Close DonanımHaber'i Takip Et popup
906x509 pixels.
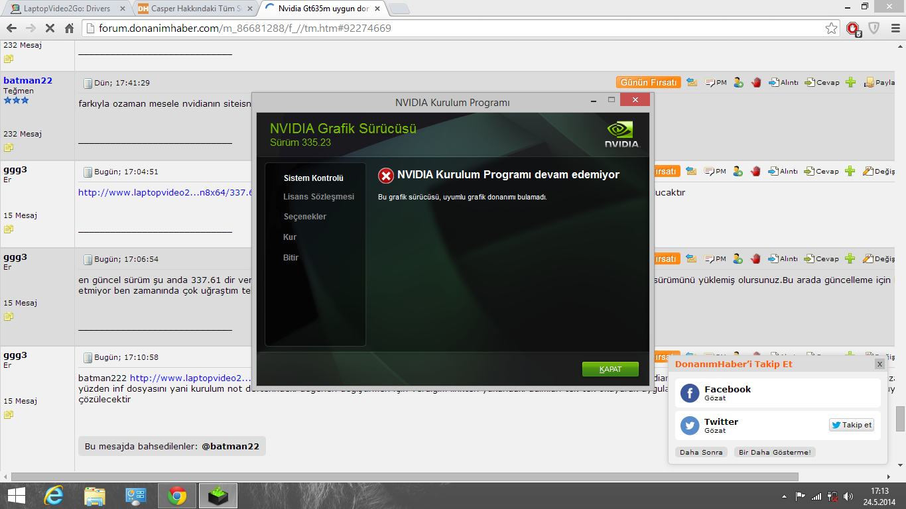(x=879, y=365)
